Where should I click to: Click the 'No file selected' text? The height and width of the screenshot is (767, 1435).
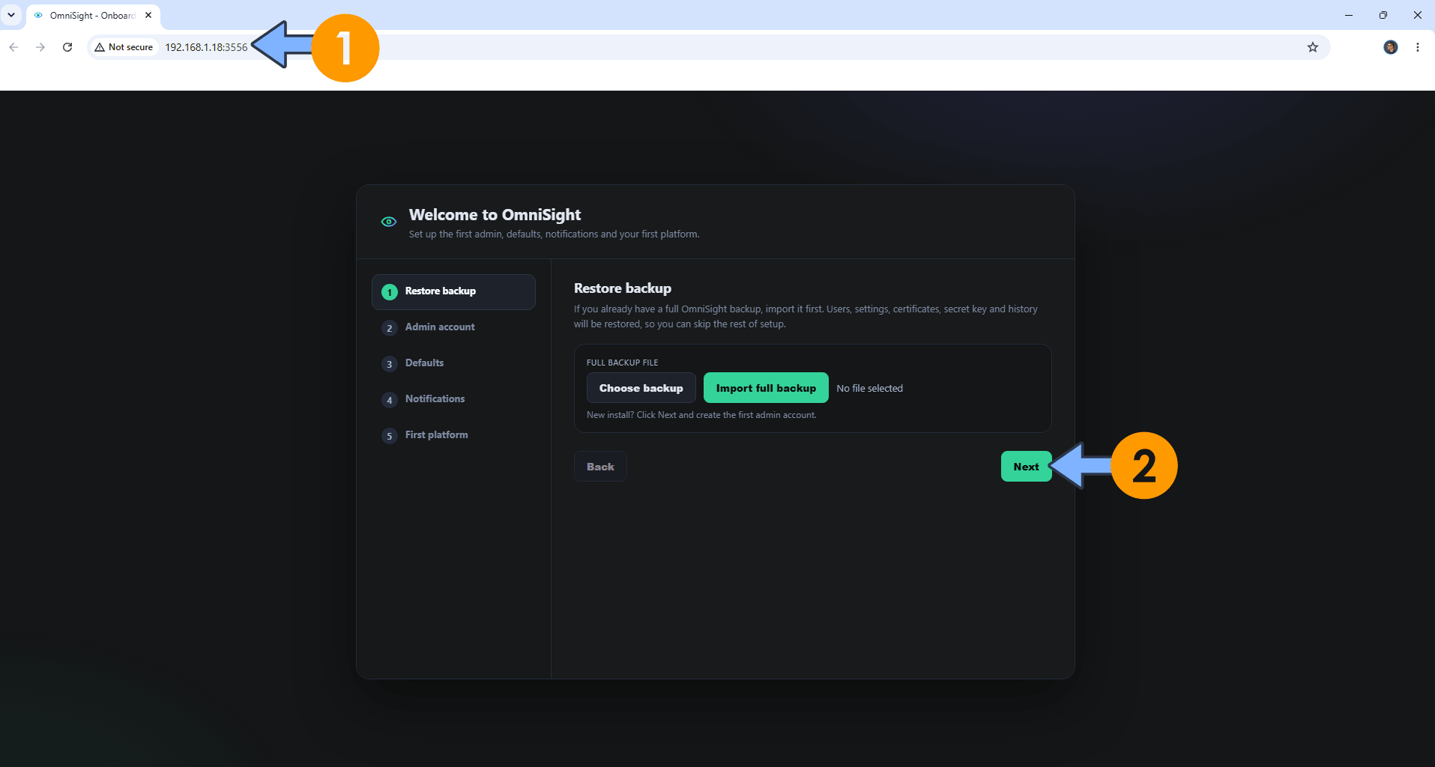click(869, 388)
